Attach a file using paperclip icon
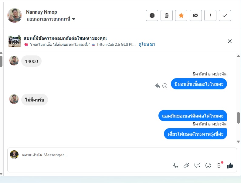The width and height of the screenshot is (241, 183). pos(186,165)
